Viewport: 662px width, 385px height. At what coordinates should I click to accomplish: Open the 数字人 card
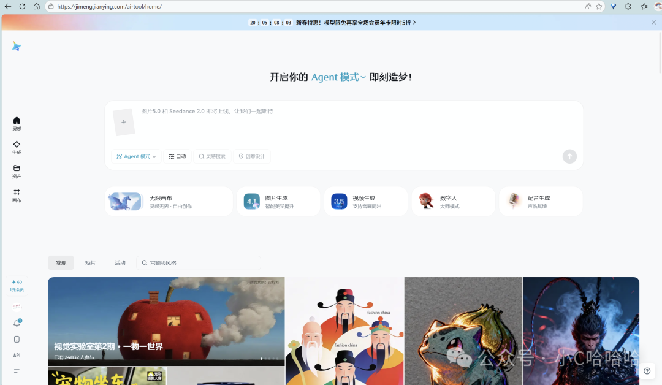(x=454, y=201)
